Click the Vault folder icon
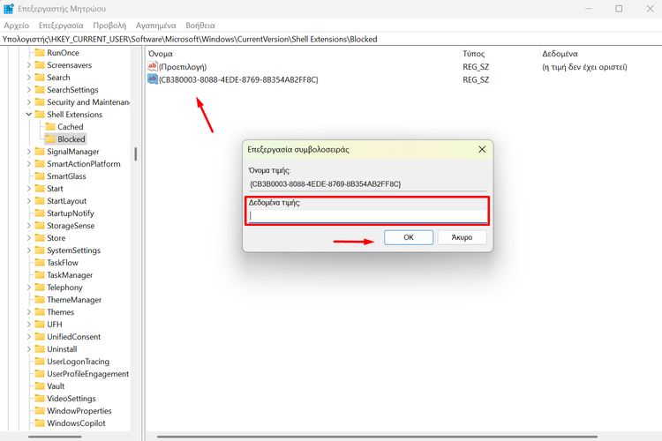 point(40,385)
